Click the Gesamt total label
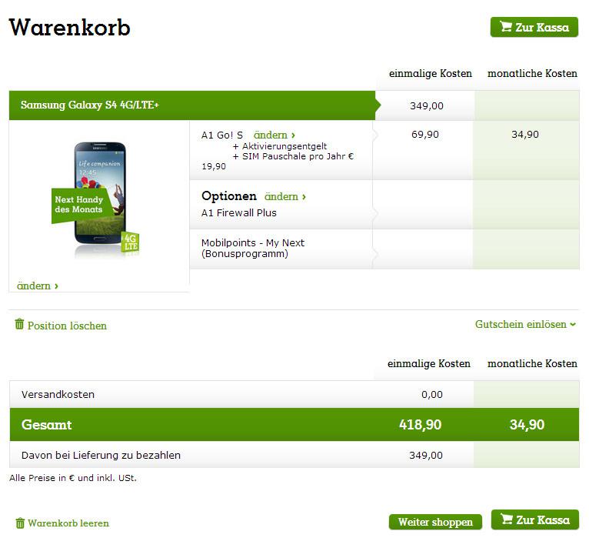 pos(47,425)
